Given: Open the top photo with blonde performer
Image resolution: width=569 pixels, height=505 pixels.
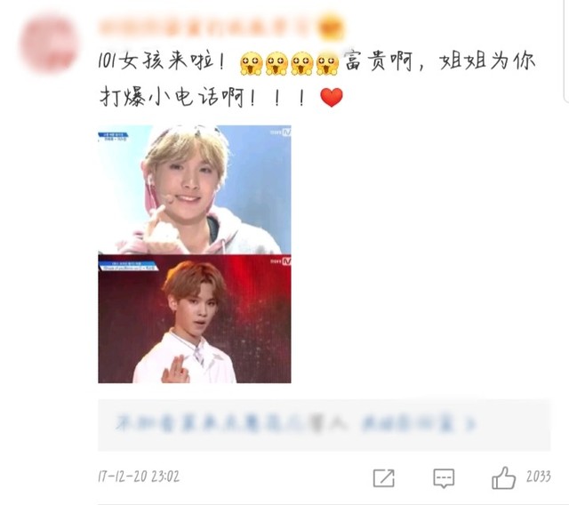Looking at the screenshot, I should pyautogui.click(x=195, y=189).
